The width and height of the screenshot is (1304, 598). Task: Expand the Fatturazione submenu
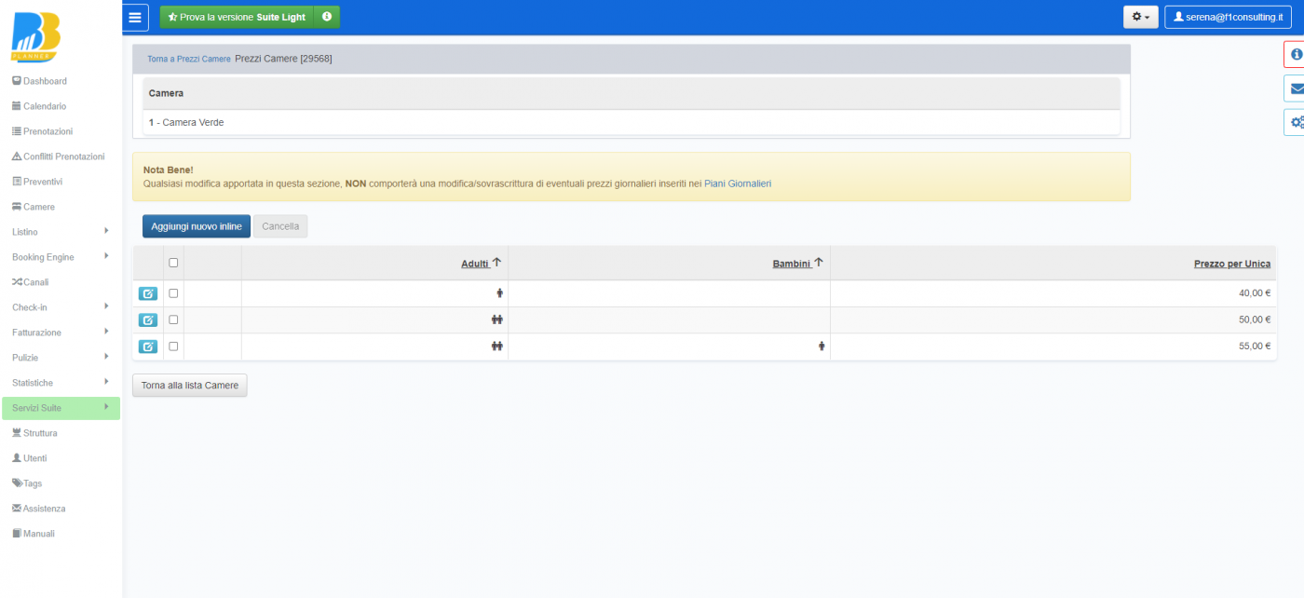pyautogui.click(x=61, y=333)
